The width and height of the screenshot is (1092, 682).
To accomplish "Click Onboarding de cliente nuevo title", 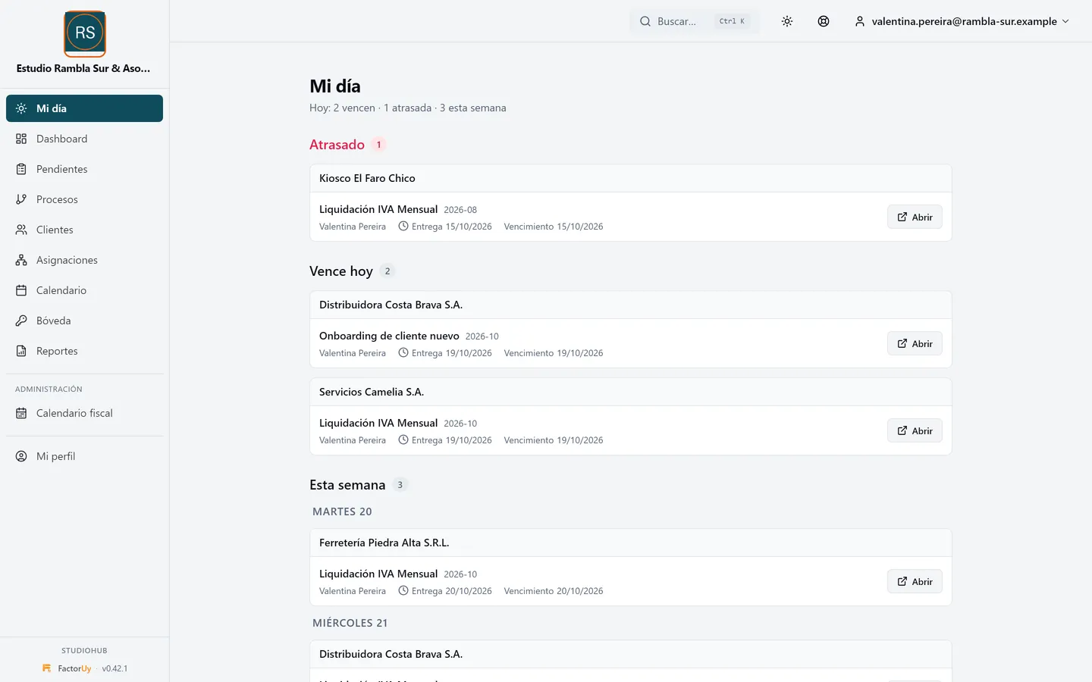I will [389, 336].
